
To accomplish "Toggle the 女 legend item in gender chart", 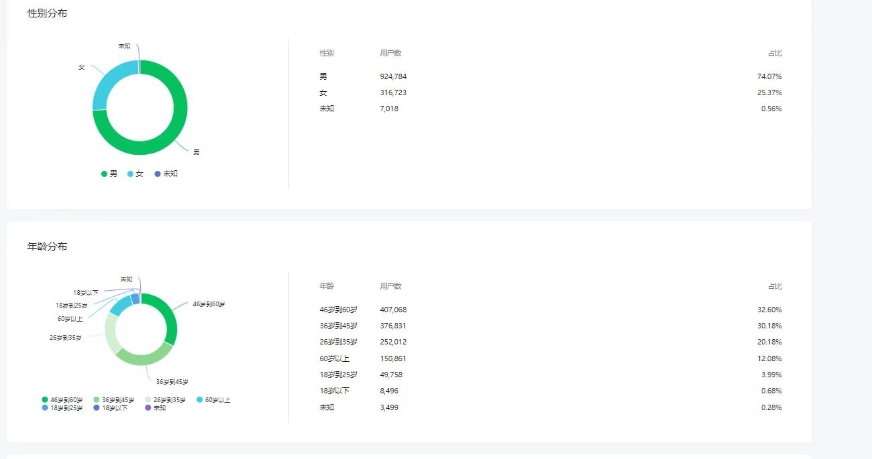I will (x=135, y=174).
